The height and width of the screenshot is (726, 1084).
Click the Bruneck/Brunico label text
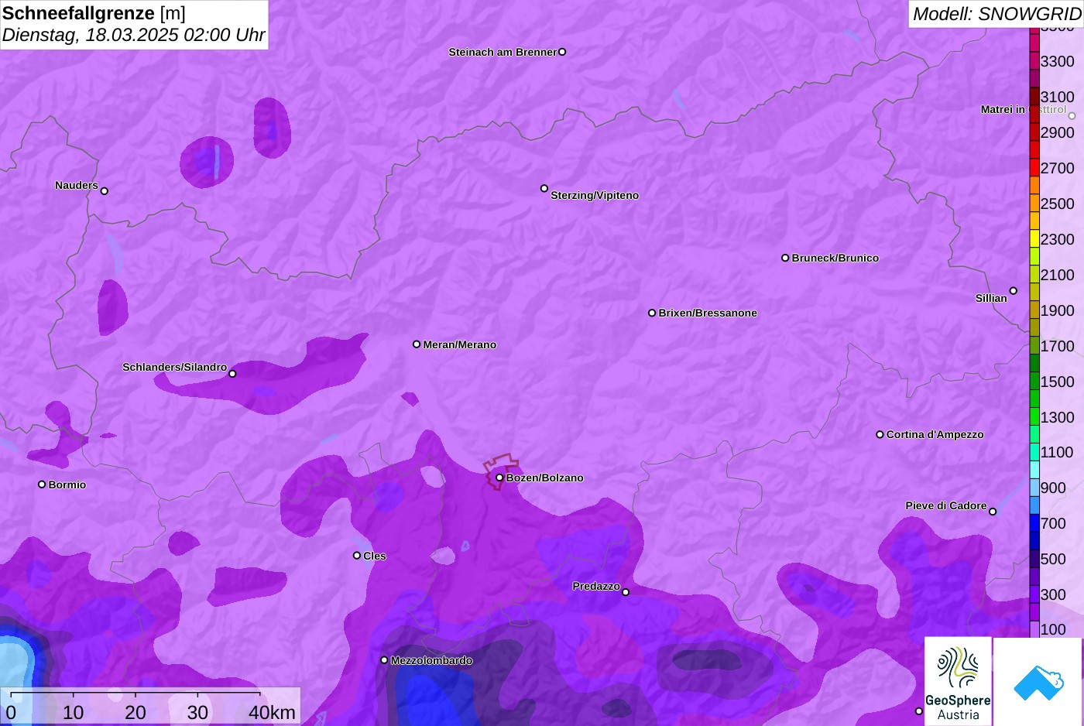(x=835, y=258)
